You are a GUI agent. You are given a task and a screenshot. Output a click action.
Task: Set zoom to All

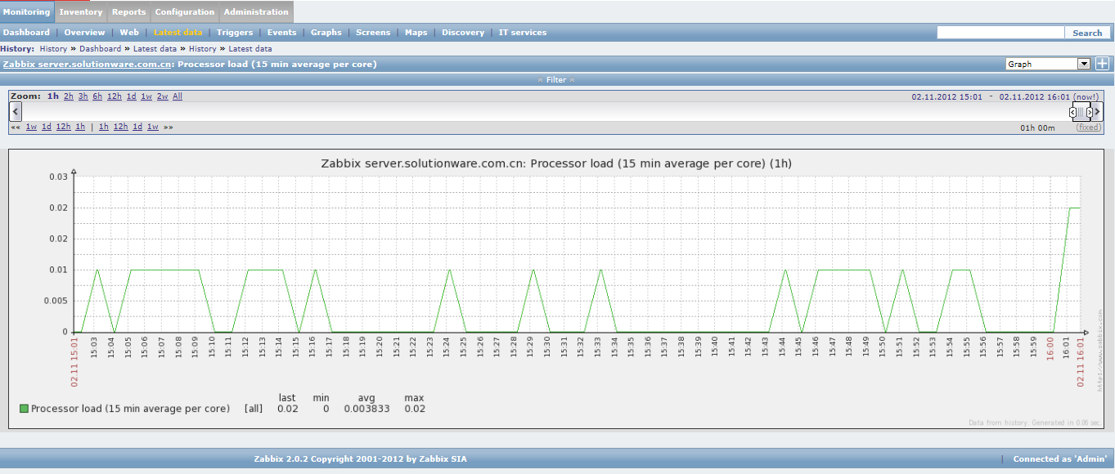pyautogui.click(x=178, y=96)
